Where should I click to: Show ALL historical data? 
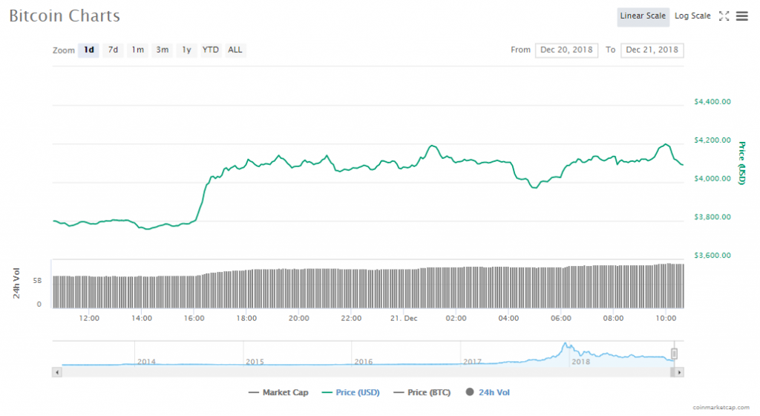click(235, 50)
